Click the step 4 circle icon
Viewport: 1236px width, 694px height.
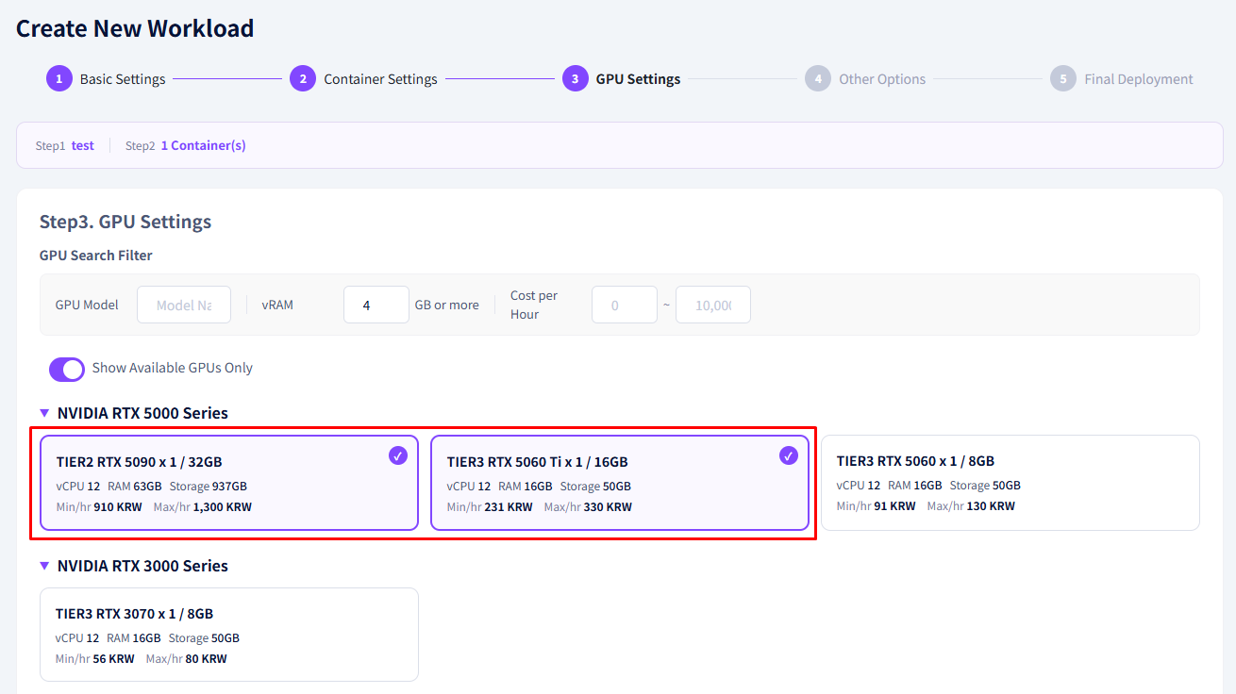(818, 78)
